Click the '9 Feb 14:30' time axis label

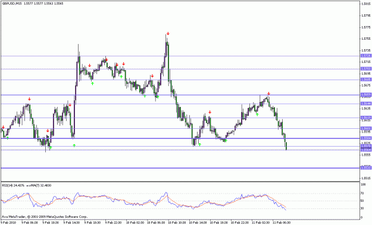click(x=71, y=223)
